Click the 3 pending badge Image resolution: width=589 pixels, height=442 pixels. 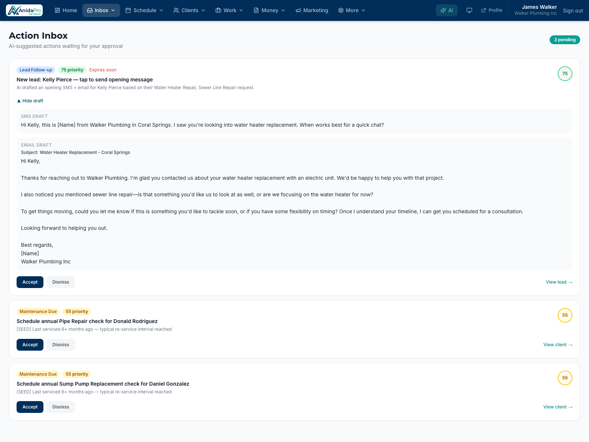coord(565,40)
